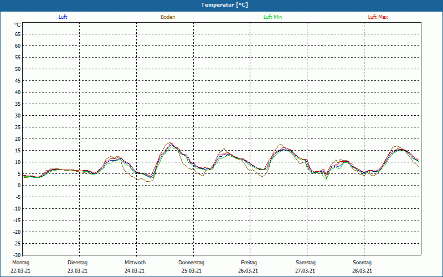Click the date 27.03.21
443x277 pixels.
(x=305, y=271)
